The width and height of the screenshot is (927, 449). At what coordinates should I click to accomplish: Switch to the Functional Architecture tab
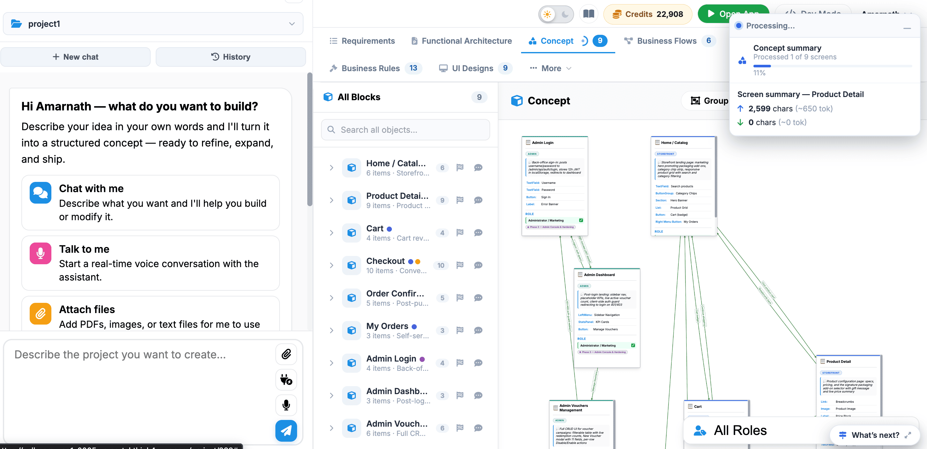[x=461, y=41]
